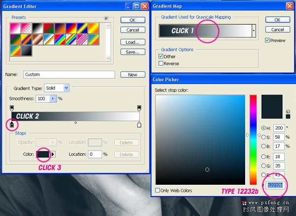
Task: Toggle the Only Web Colors checkbox
Action: point(157,190)
